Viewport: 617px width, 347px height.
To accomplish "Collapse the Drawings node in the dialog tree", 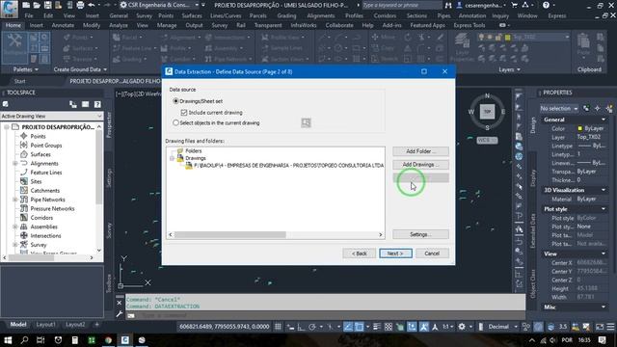I will click(x=172, y=158).
